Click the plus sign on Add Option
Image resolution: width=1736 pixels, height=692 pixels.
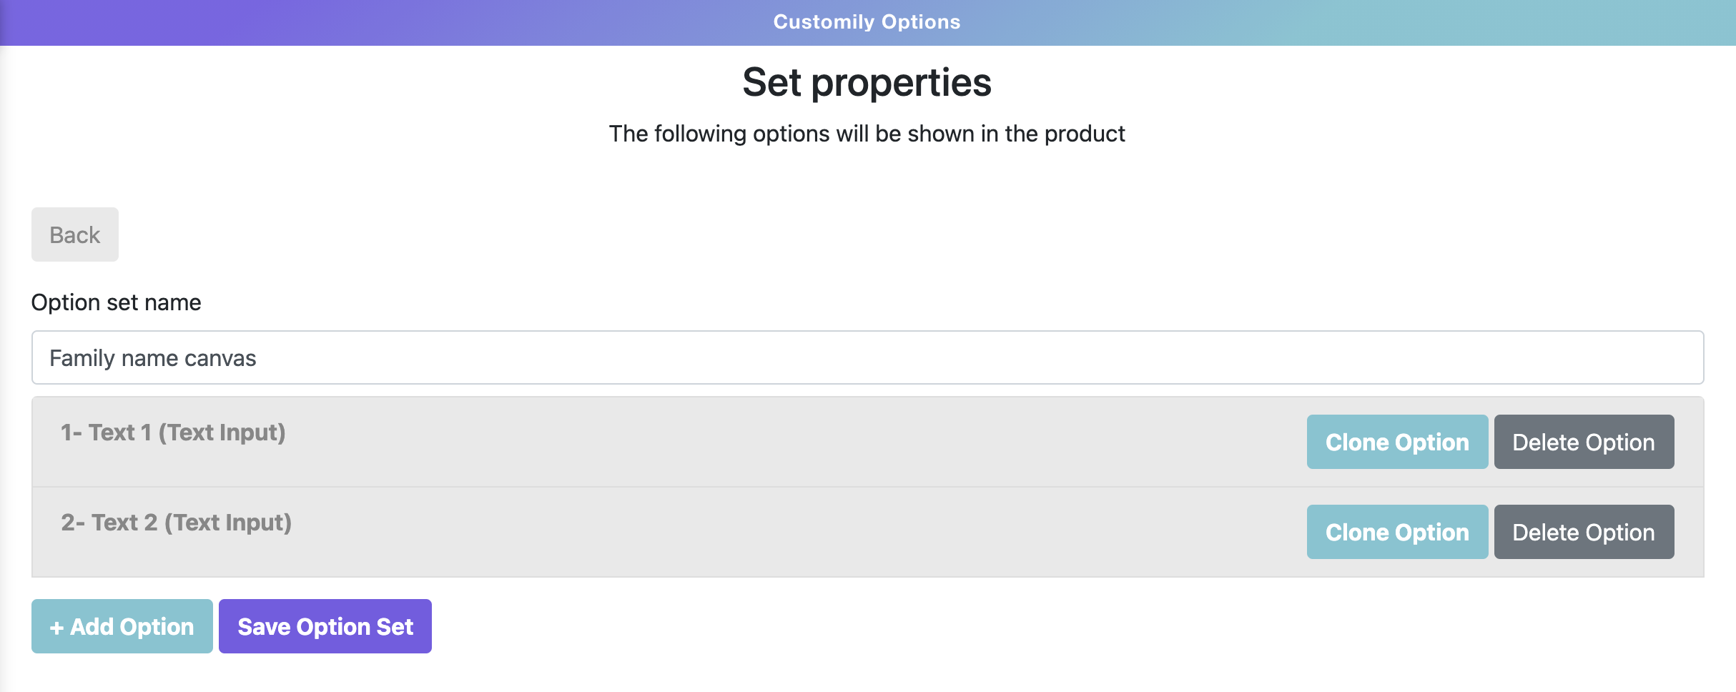(56, 628)
